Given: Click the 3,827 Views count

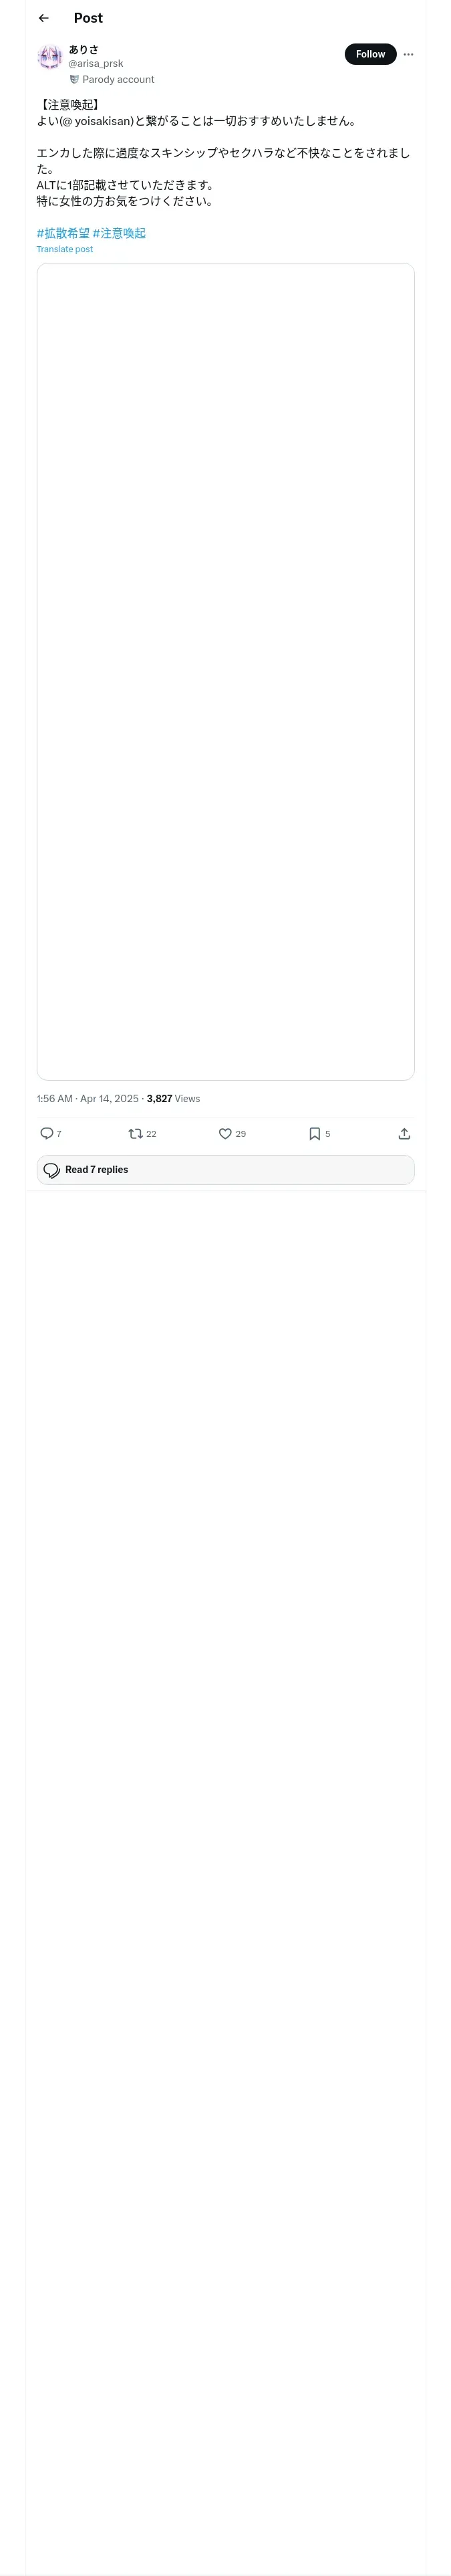Looking at the screenshot, I should (173, 1098).
